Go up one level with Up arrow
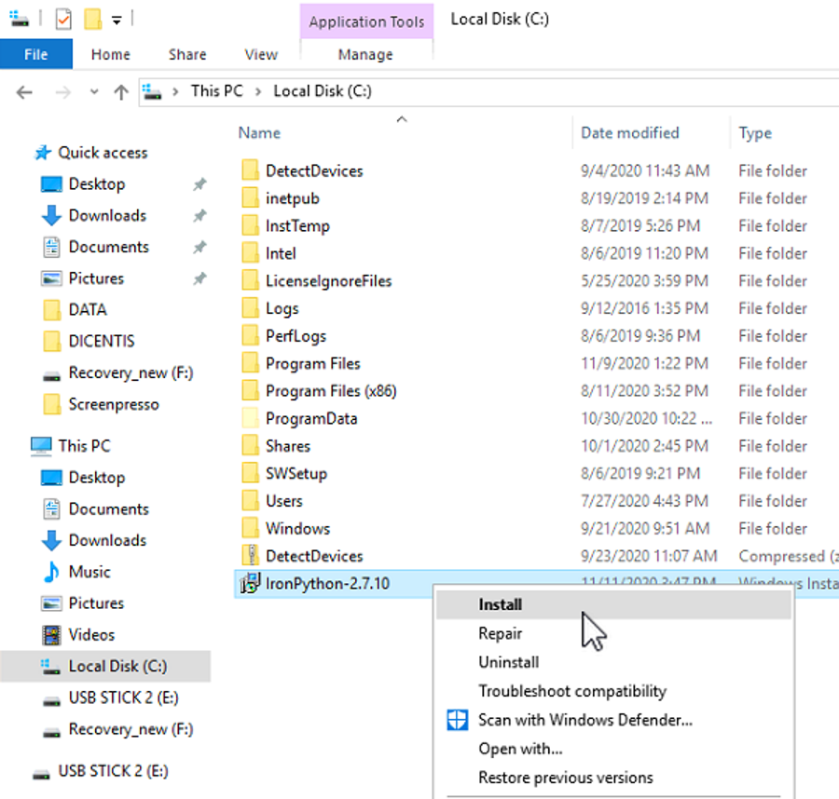The width and height of the screenshot is (839, 799). point(121,92)
